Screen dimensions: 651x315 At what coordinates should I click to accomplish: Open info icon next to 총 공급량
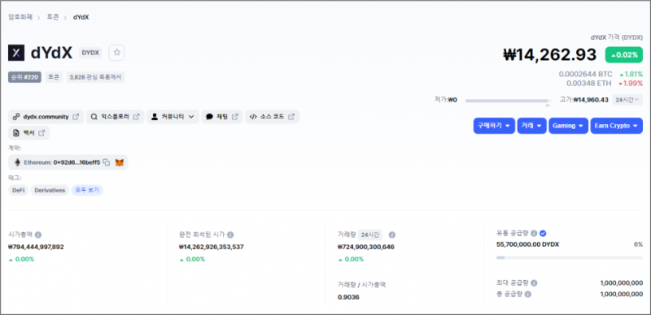pyautogui.click(x=527, y=294)
